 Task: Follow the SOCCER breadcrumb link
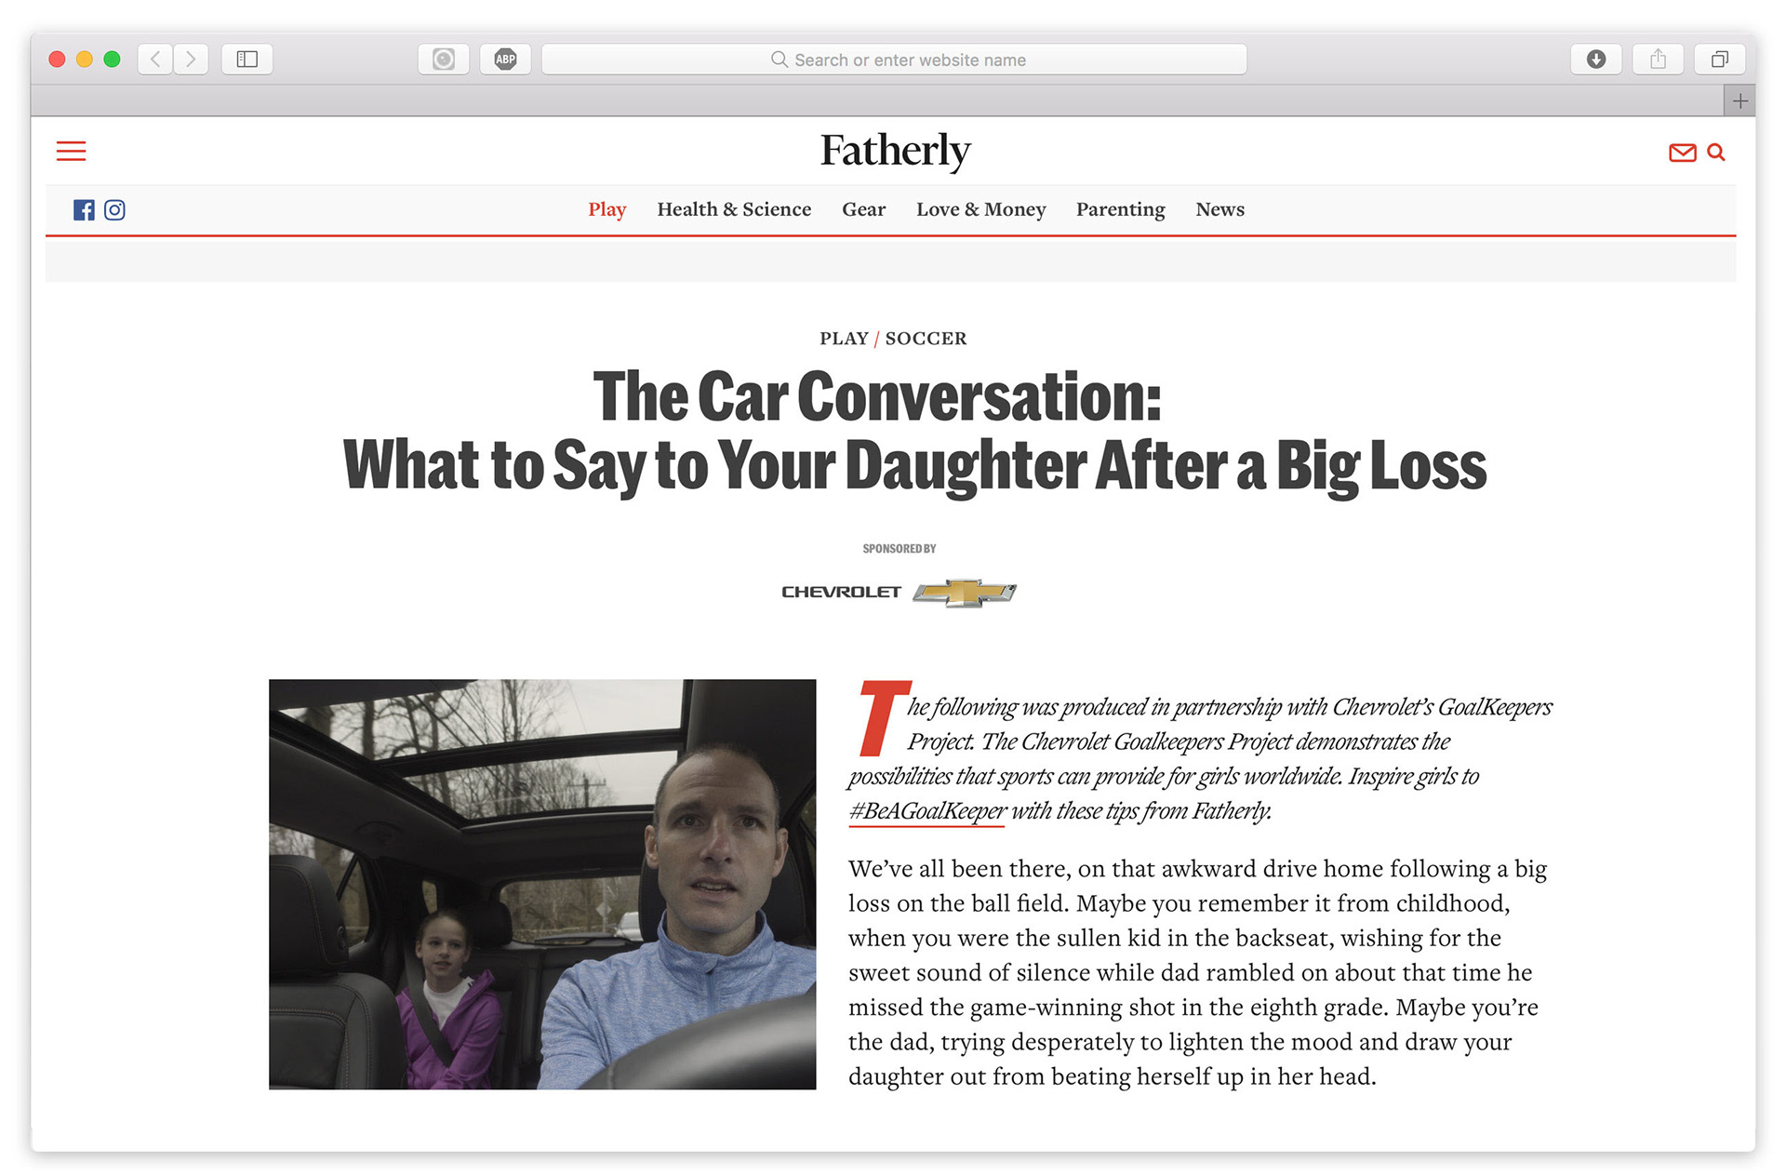[926, 339]
